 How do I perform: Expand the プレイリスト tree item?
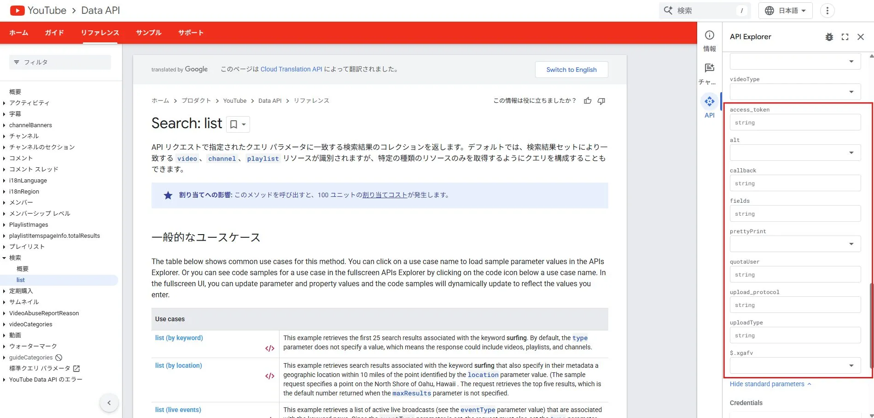[4, 247]
